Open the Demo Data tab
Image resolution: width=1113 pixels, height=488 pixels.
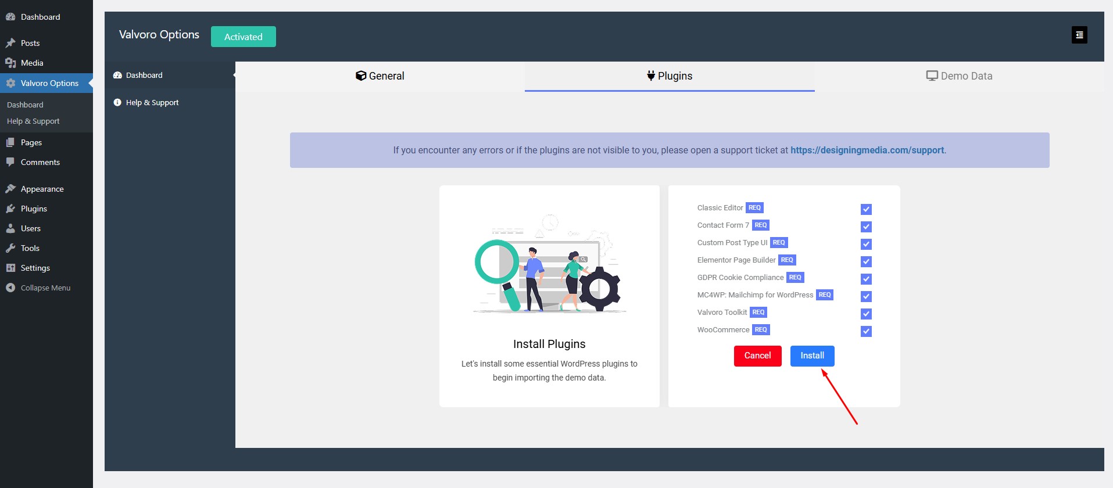pyautogui.click(x=959, y=76)
